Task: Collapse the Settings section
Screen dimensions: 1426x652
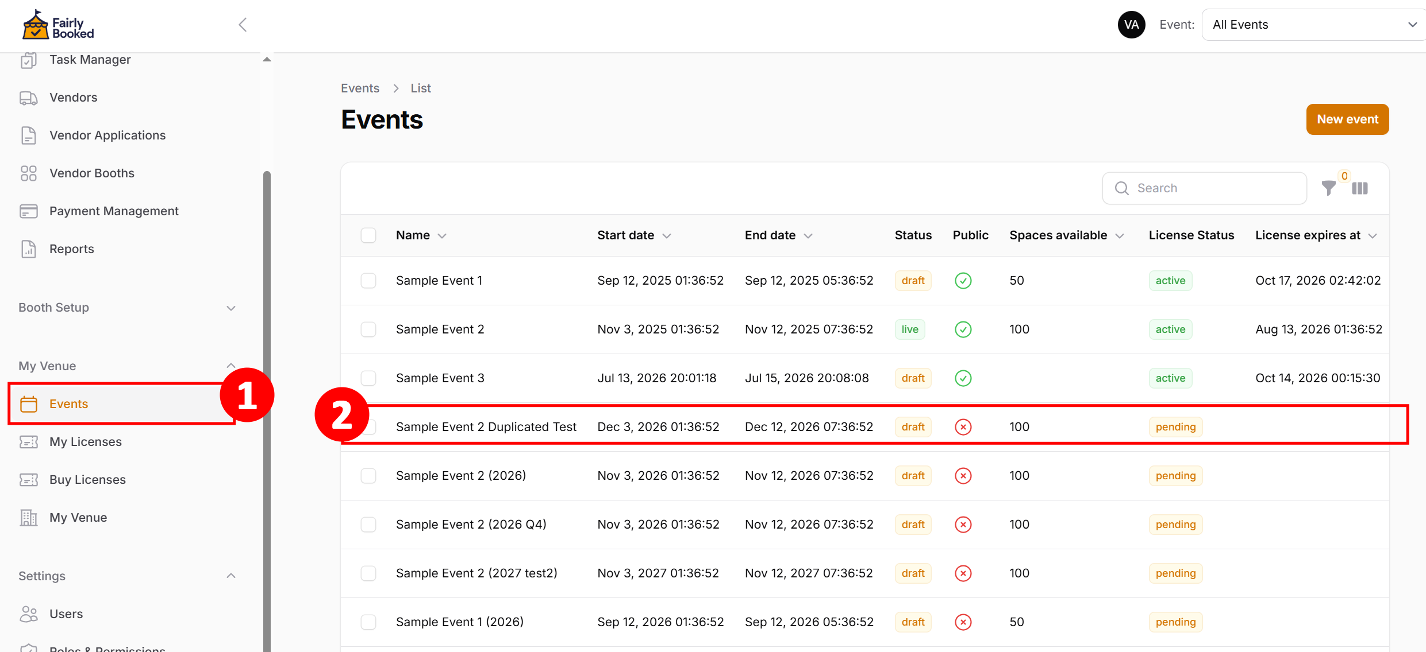Action: (231, 576)
